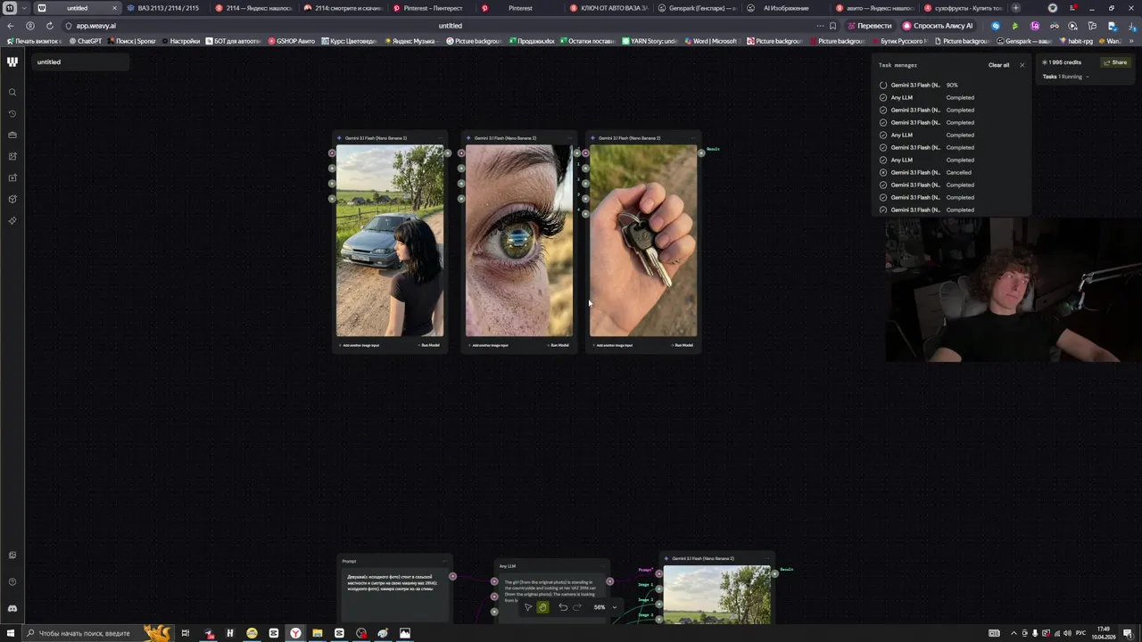Open Discord icon in left sidebar bottom

pyautogui.click(x=12, y=609)
